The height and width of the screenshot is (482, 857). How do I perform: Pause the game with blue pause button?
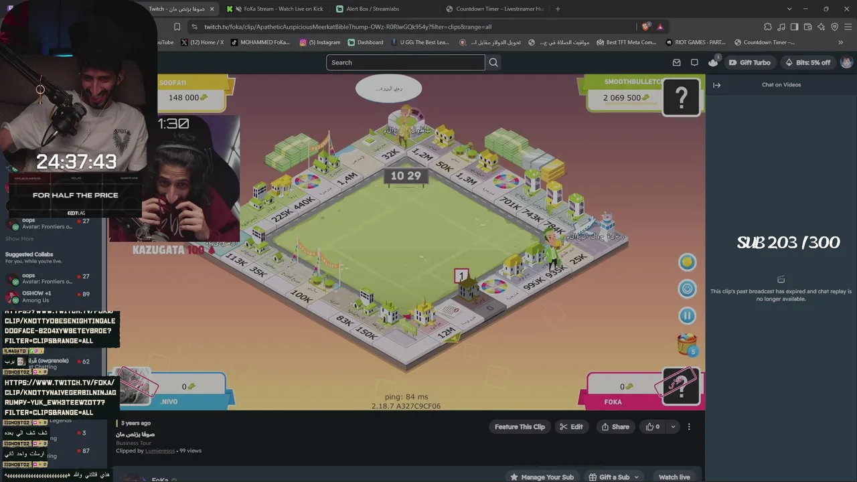click(x=687, y=315)
